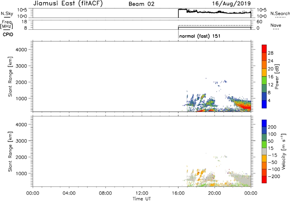Click the '18' tick on frequency axis
Viewport: 290px width, 201px height.
[x=24, y=22]
